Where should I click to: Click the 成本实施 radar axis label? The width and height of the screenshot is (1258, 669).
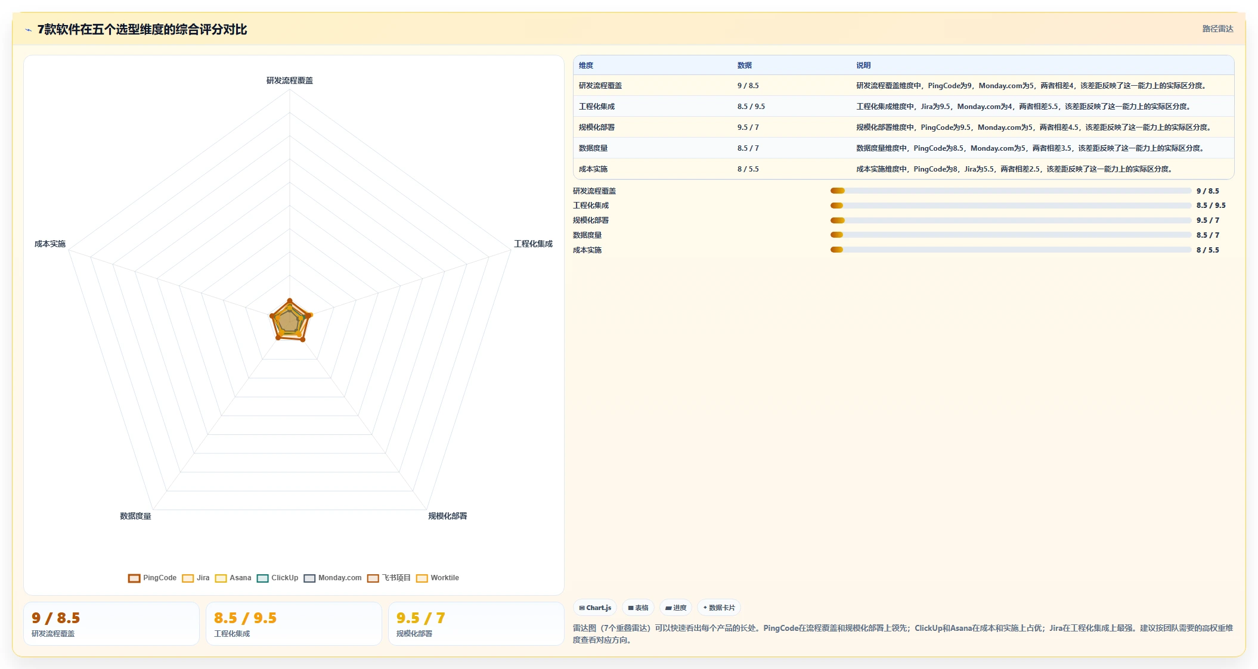click(x=50, y=244)
